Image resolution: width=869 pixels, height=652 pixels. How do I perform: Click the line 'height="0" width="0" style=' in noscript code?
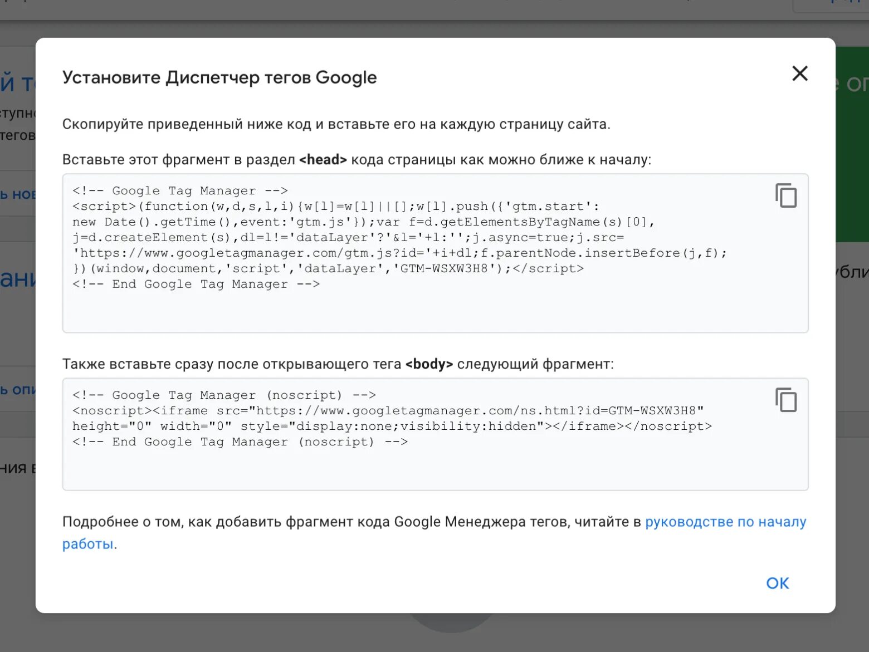pyautogui.click(x=392, y=427)
